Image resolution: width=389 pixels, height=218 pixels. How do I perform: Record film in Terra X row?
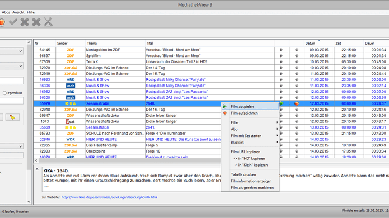coord(297,61)
